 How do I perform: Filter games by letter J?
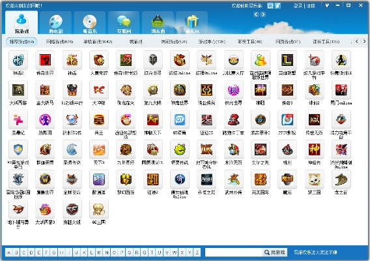[x=76, y=253]
